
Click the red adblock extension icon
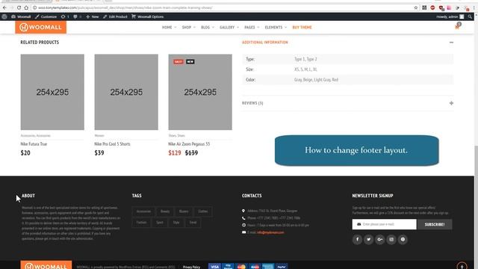(x=432, y=7)
